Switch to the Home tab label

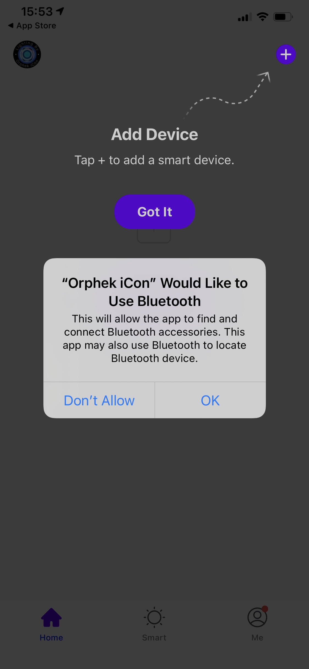pyautogui.click(x=51, y=637)
